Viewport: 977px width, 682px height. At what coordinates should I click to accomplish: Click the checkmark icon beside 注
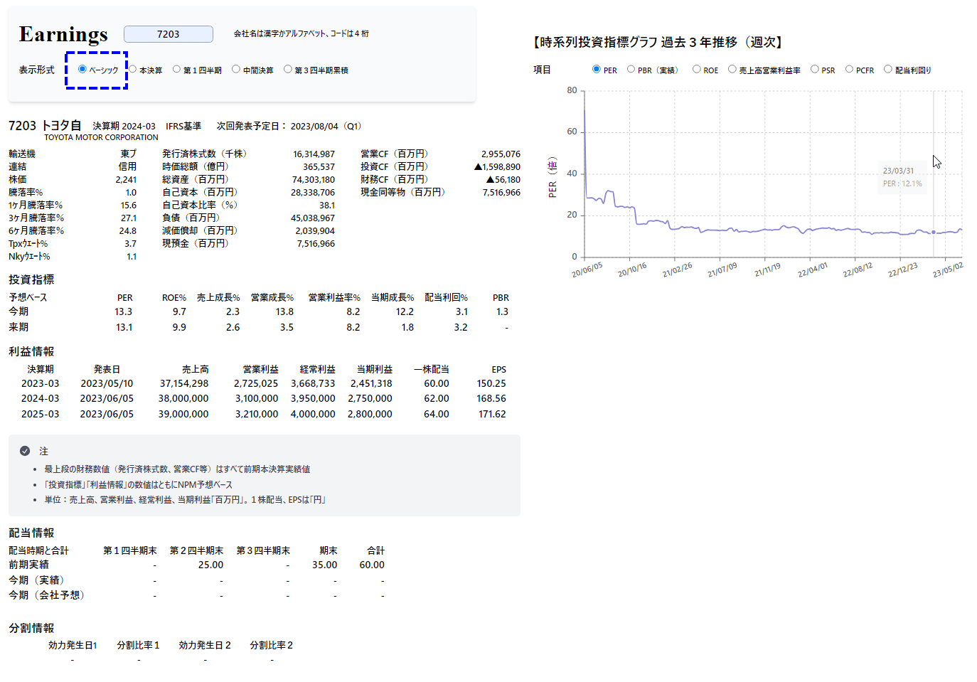pos(25,451)
